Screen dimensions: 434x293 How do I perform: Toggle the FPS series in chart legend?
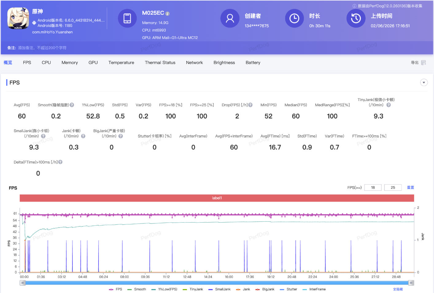pyautogui.click(x=115, y=289)
